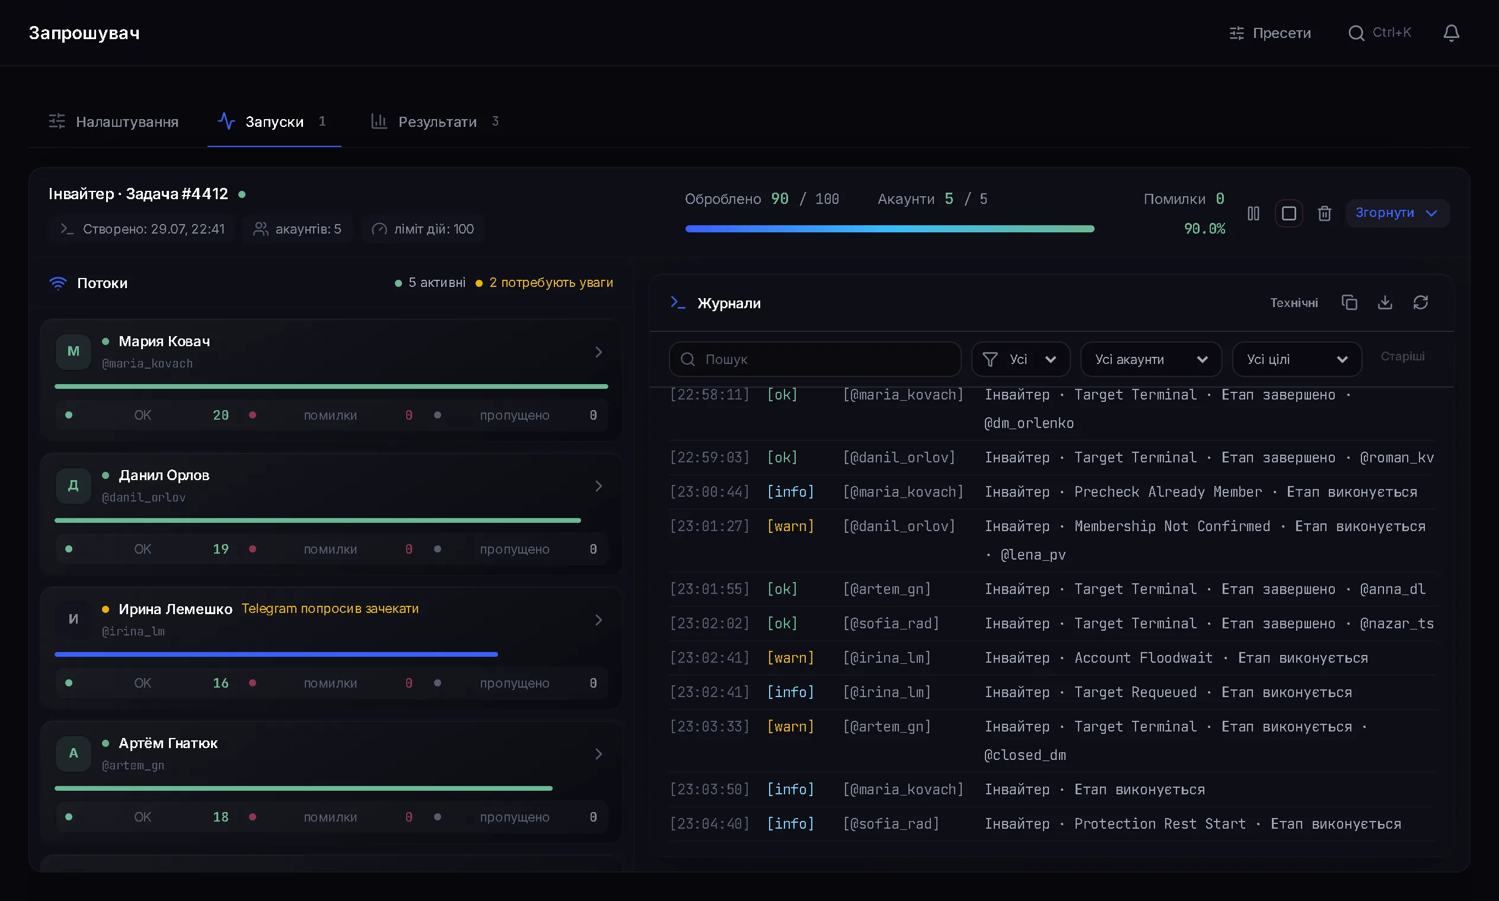Click the Помилки 0 counter
Screen dimensions: 1499x901
click(x=1184, y=199)
